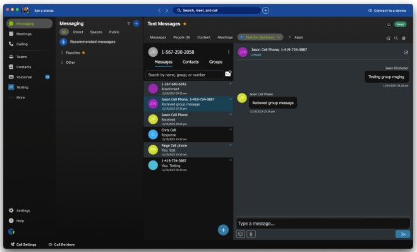Switch to the space Messages tab

[x=158, y=37]
